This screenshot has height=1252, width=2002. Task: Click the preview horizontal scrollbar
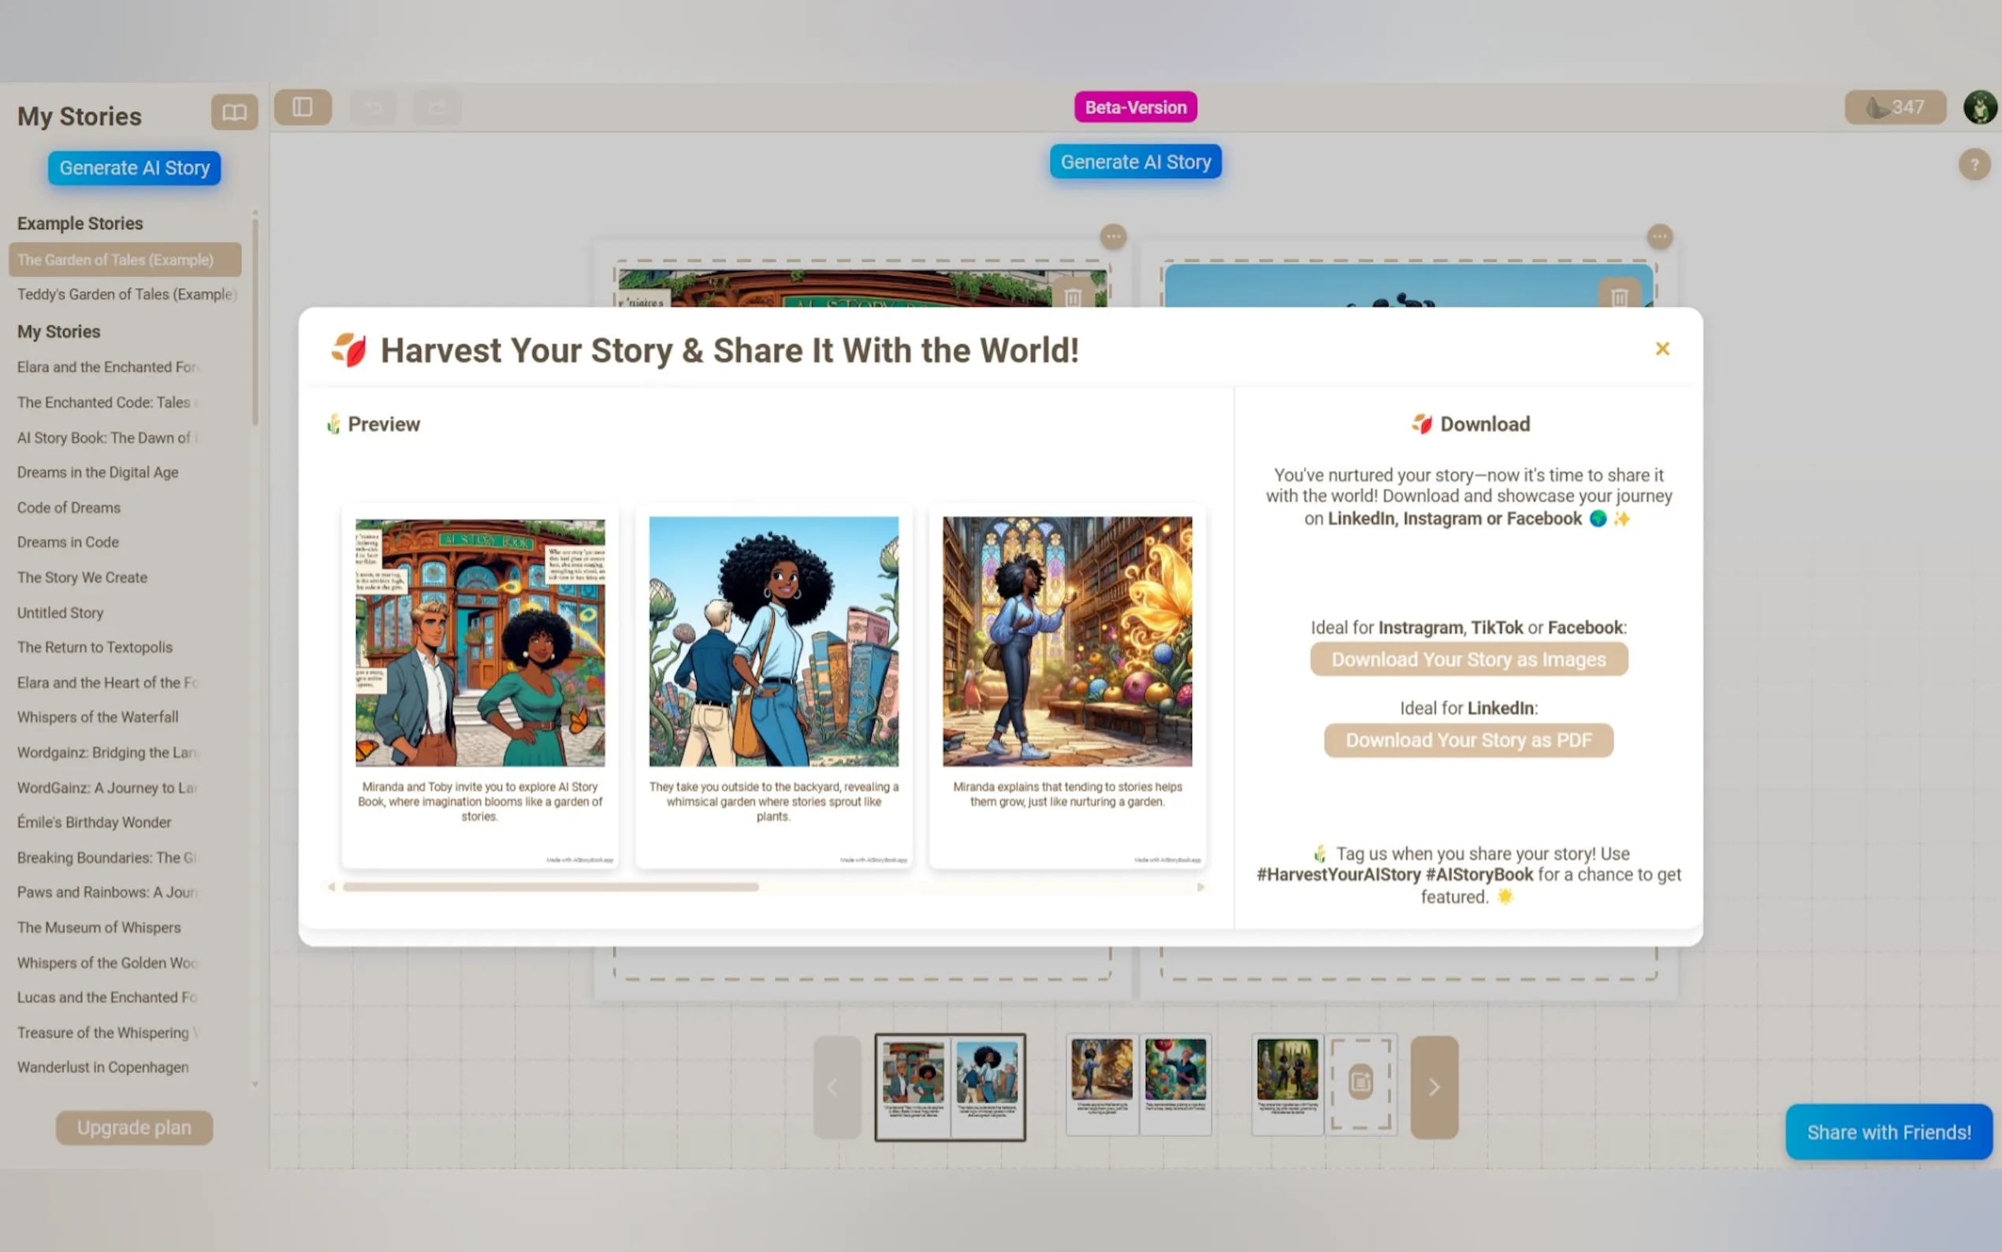tap(551, 887)
